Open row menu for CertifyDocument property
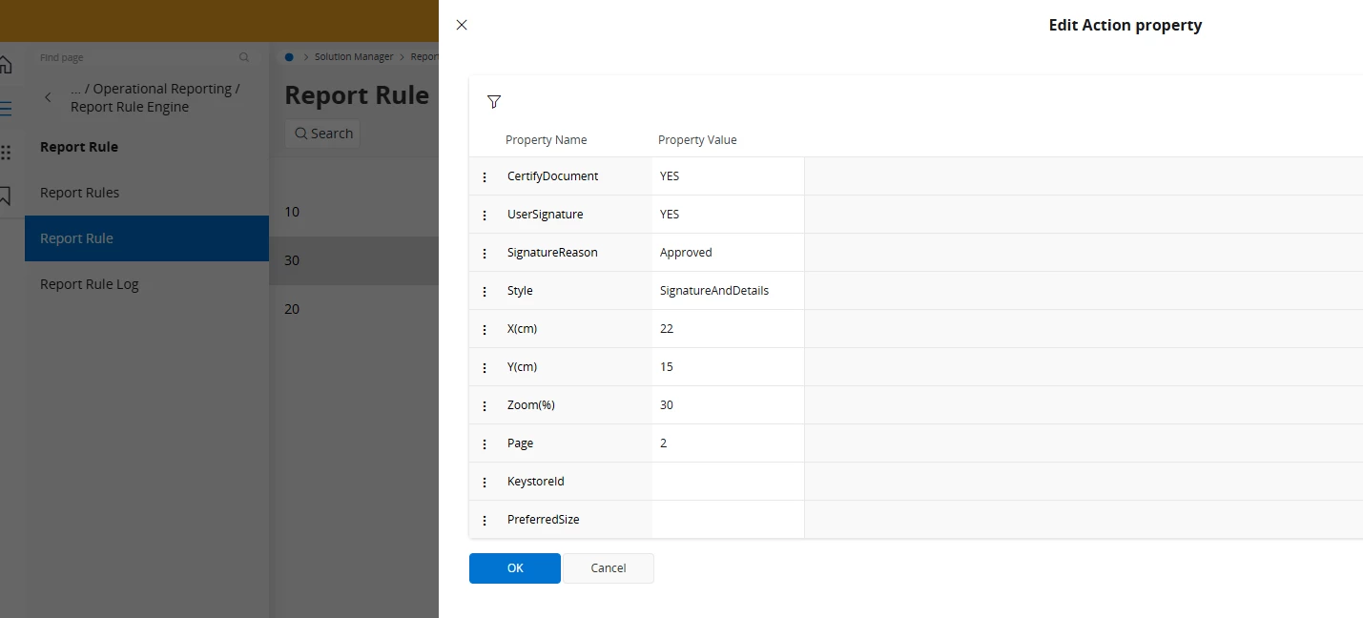The image size is (1363, 618). coord(485,176)
